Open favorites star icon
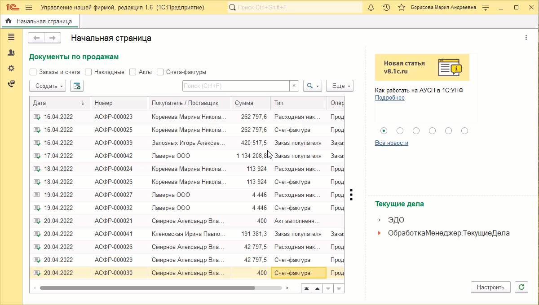 coord(402,8)
